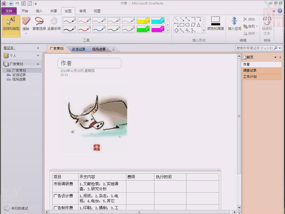Open the 调查记录 page
The width and height of the screenshot is (285, 214).
point(262,70)
